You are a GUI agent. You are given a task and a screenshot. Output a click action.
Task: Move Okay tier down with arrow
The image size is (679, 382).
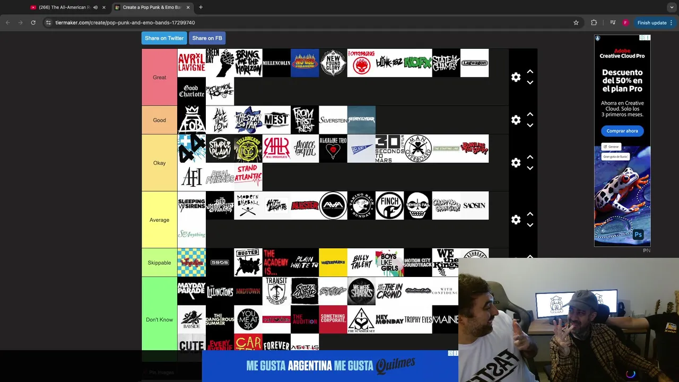[529, 168]
